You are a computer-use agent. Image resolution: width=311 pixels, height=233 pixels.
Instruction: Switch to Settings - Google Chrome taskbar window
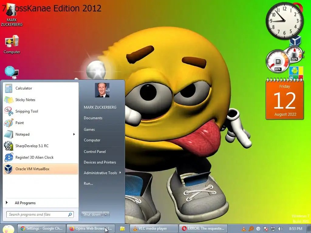click(41, 228)
